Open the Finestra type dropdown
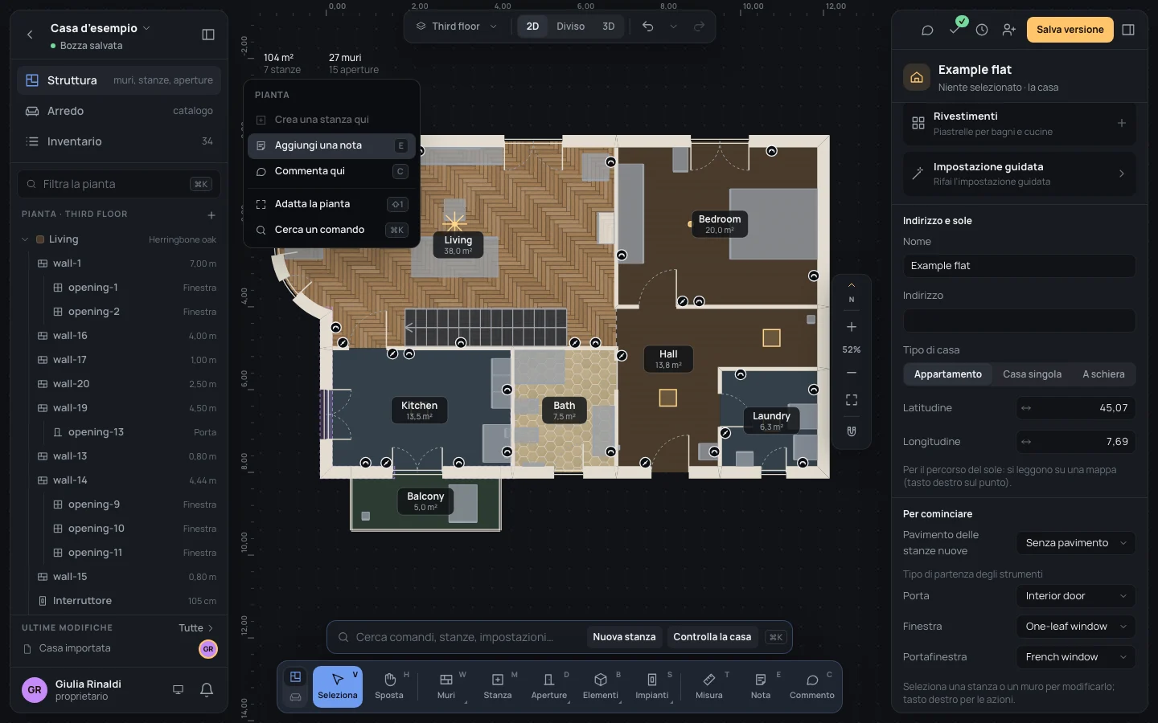 tap(1076, 627)
